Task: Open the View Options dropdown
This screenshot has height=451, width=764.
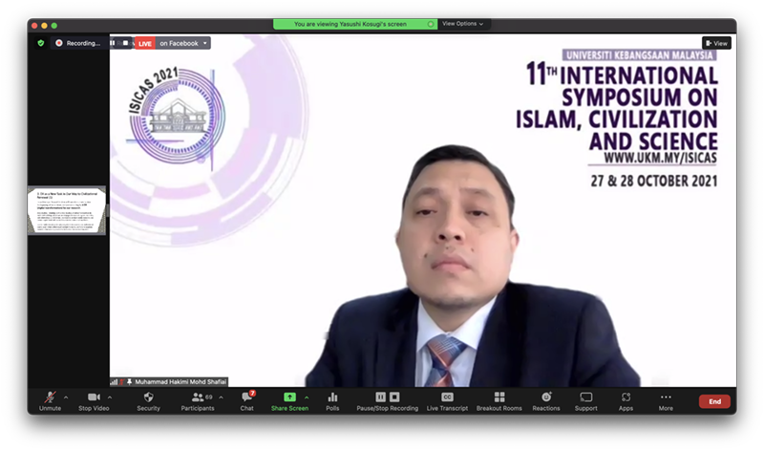Action: pos(463,24)
